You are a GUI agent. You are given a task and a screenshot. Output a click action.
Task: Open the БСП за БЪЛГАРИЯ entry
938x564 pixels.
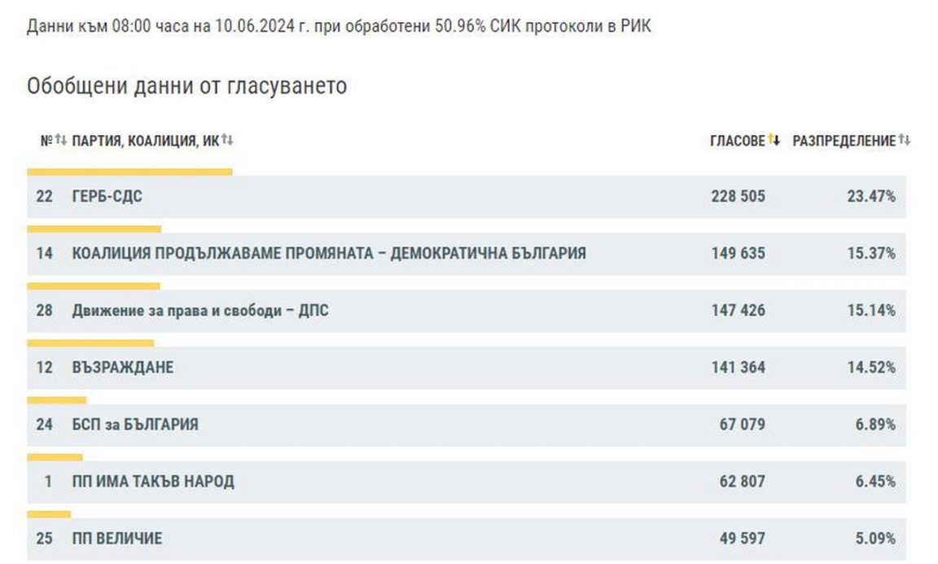click(134, 424)
